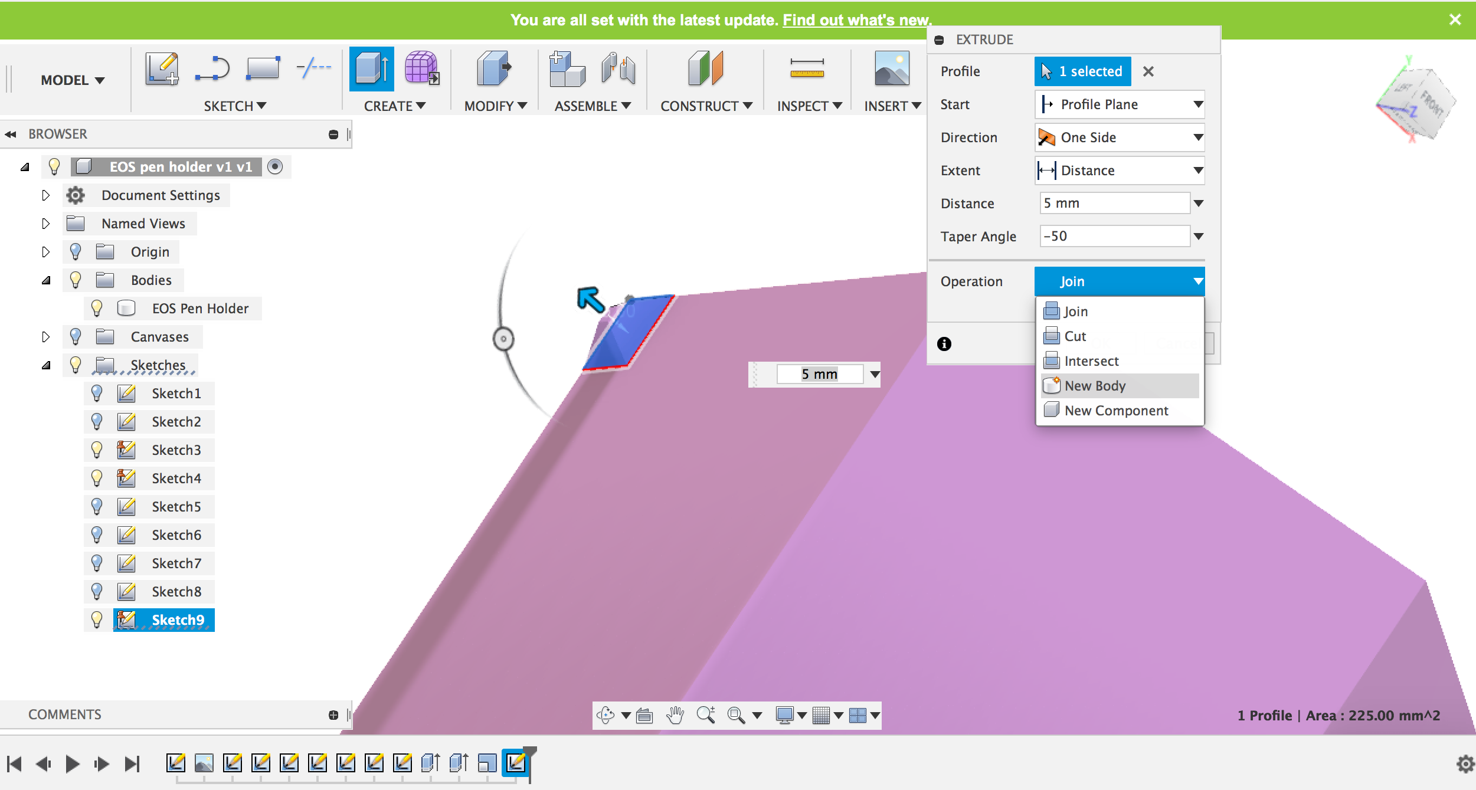
Task: Toggle visibility lightbulb for Sketch9
Action: [x=97, y=620]
